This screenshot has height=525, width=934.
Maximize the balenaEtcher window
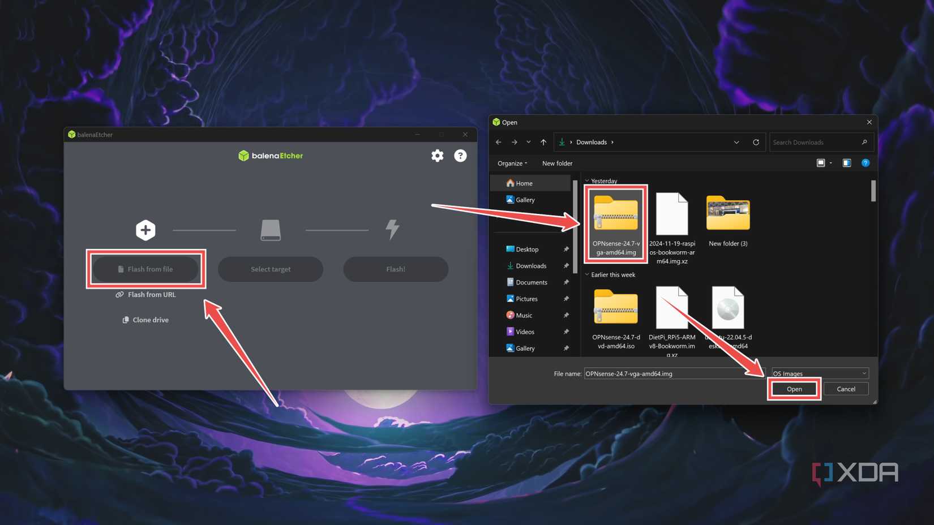coord(442,135)
